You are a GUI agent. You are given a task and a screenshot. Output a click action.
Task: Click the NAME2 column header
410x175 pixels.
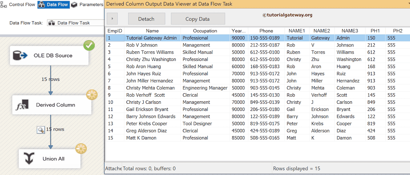point(322,30)
